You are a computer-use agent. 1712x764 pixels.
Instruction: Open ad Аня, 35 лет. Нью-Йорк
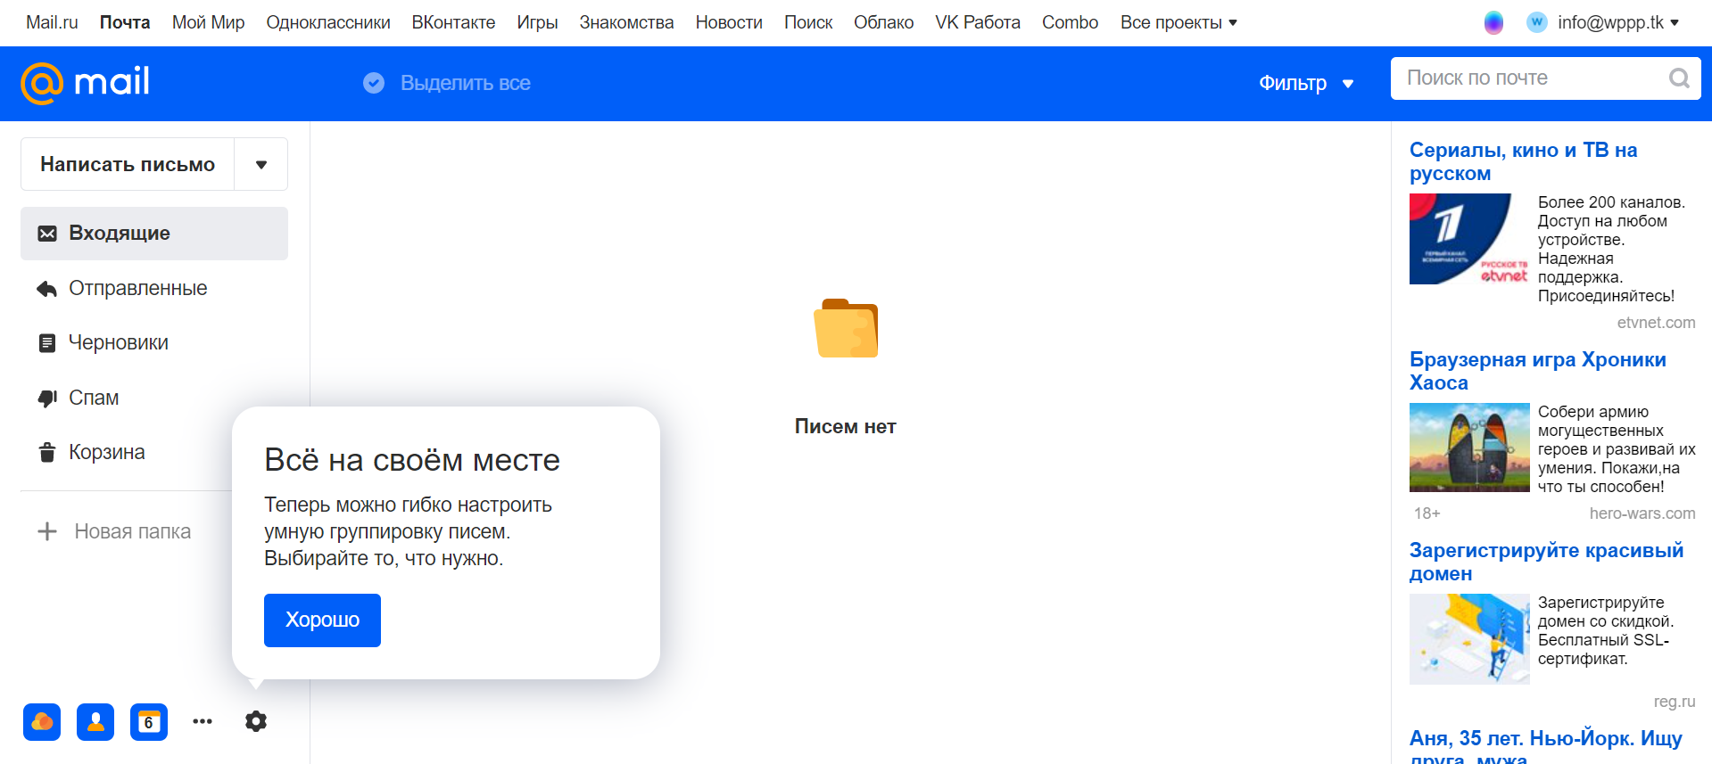[x=1546, y=746]
